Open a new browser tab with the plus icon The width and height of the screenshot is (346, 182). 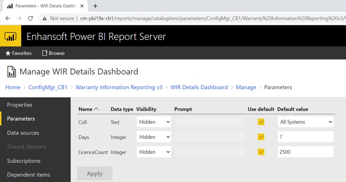coord(95,6)
